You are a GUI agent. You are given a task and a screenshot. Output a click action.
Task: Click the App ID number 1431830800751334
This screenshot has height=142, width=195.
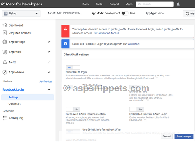click(69, 13)
